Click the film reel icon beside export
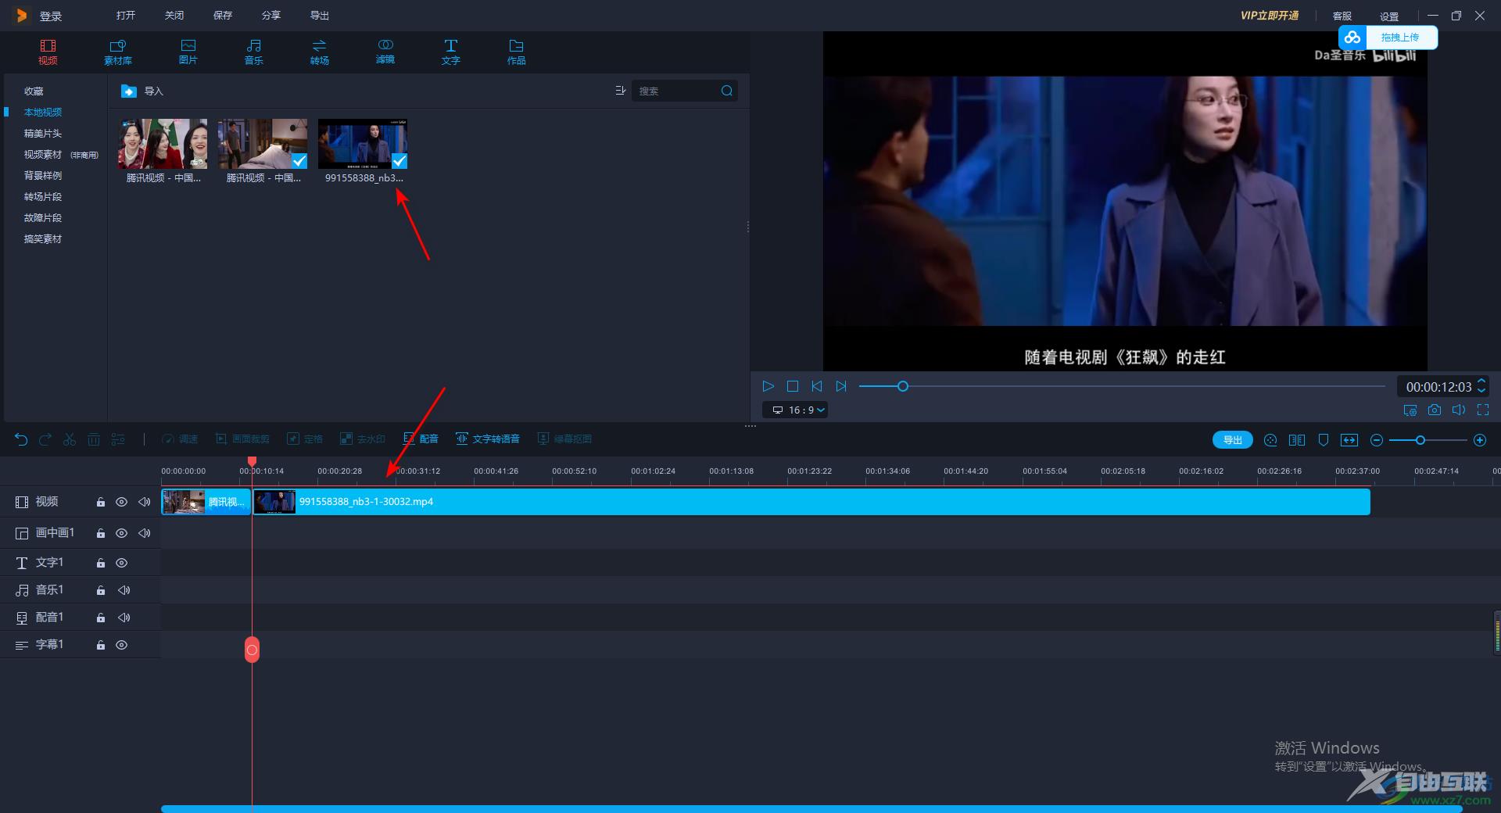1501x813 pixels. point(1270,440)
